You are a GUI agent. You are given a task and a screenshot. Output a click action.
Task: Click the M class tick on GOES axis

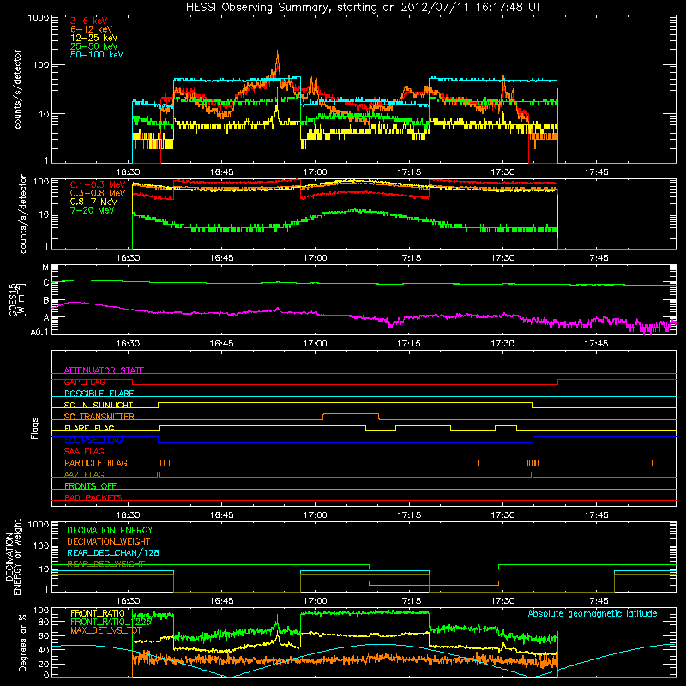point(45,268)
